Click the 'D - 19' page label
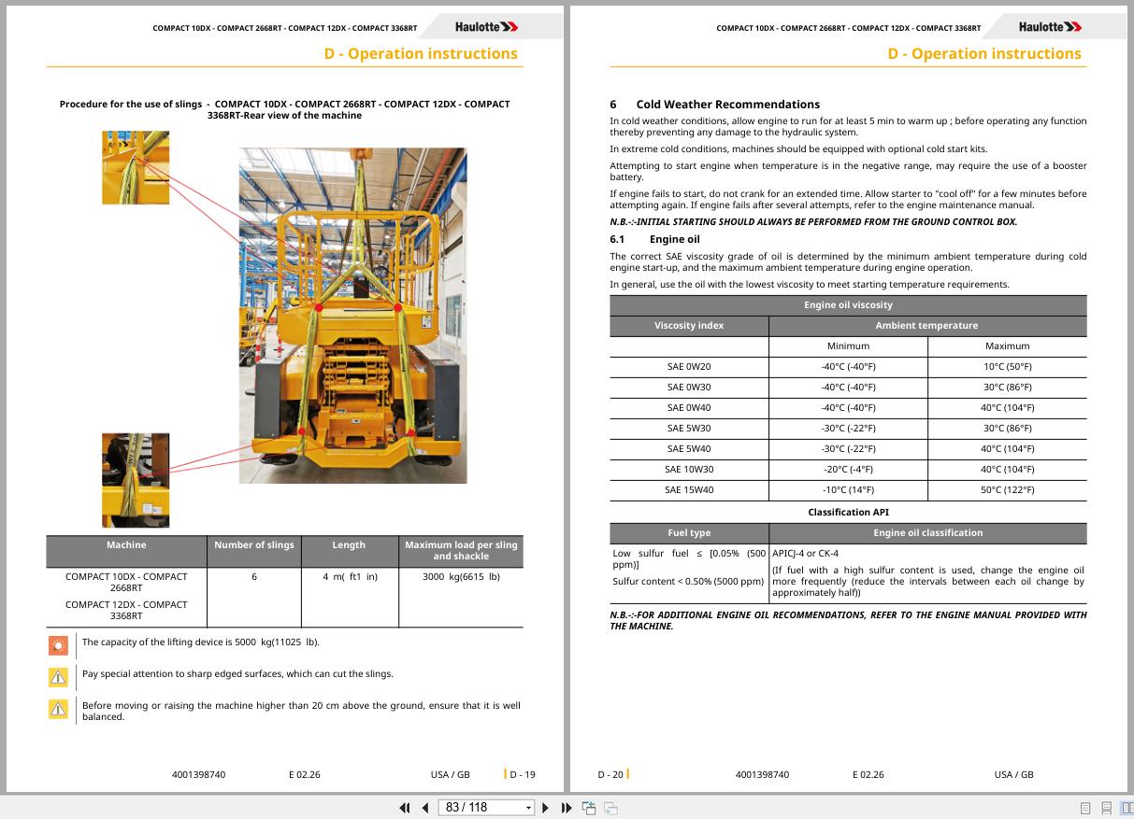Screen dimensions: 1134x819 (522, 774)
